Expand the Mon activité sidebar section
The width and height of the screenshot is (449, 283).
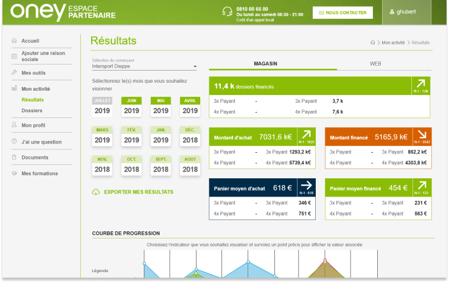[x=35, y=88]
